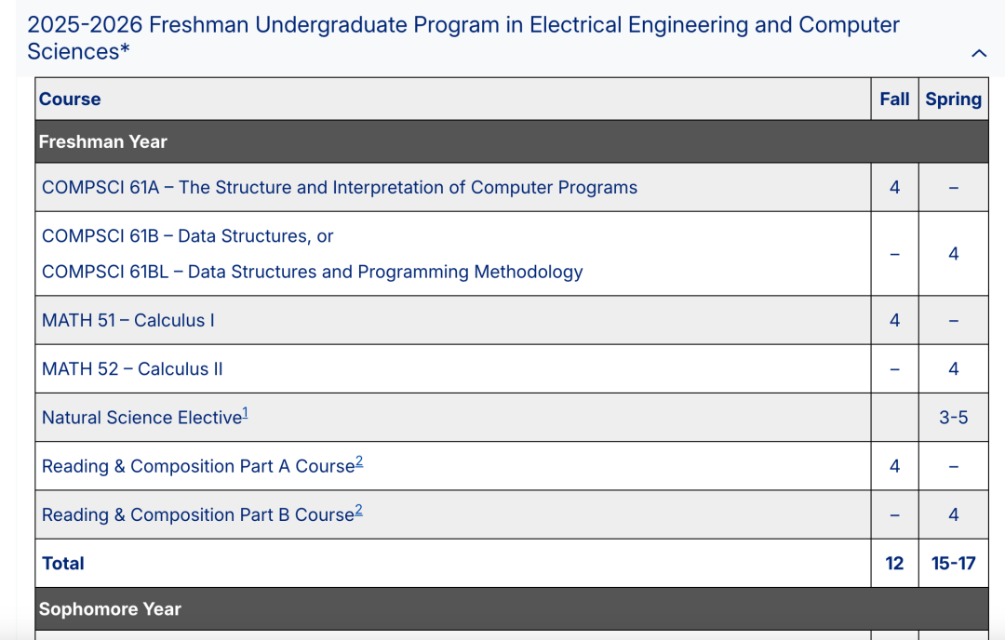
Task: Open the COMPSCI 61BL course link
Action: coord(312,272)
